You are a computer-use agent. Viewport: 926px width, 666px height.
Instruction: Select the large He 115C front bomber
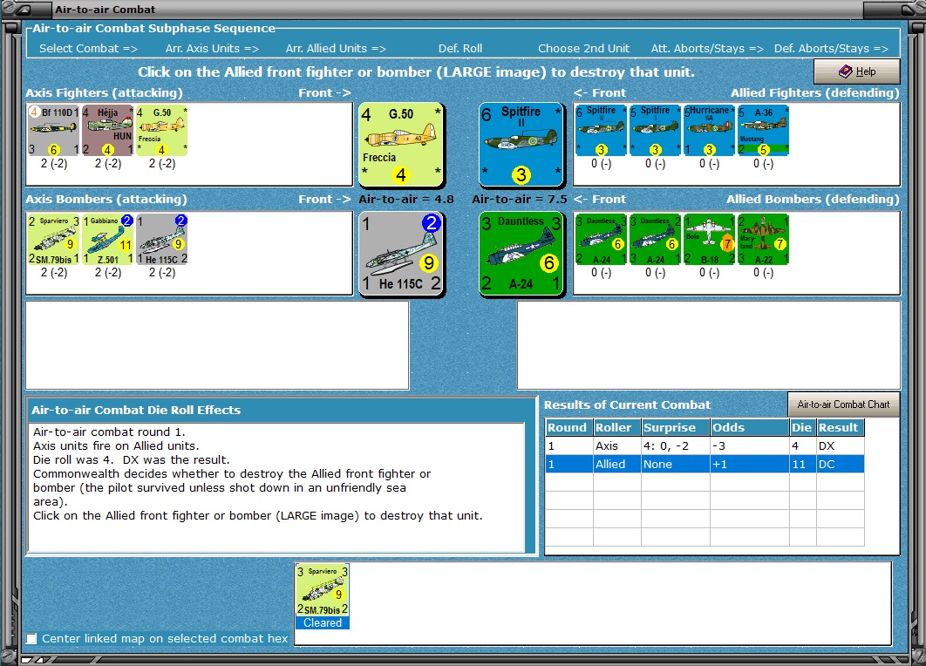coord(402,254)
